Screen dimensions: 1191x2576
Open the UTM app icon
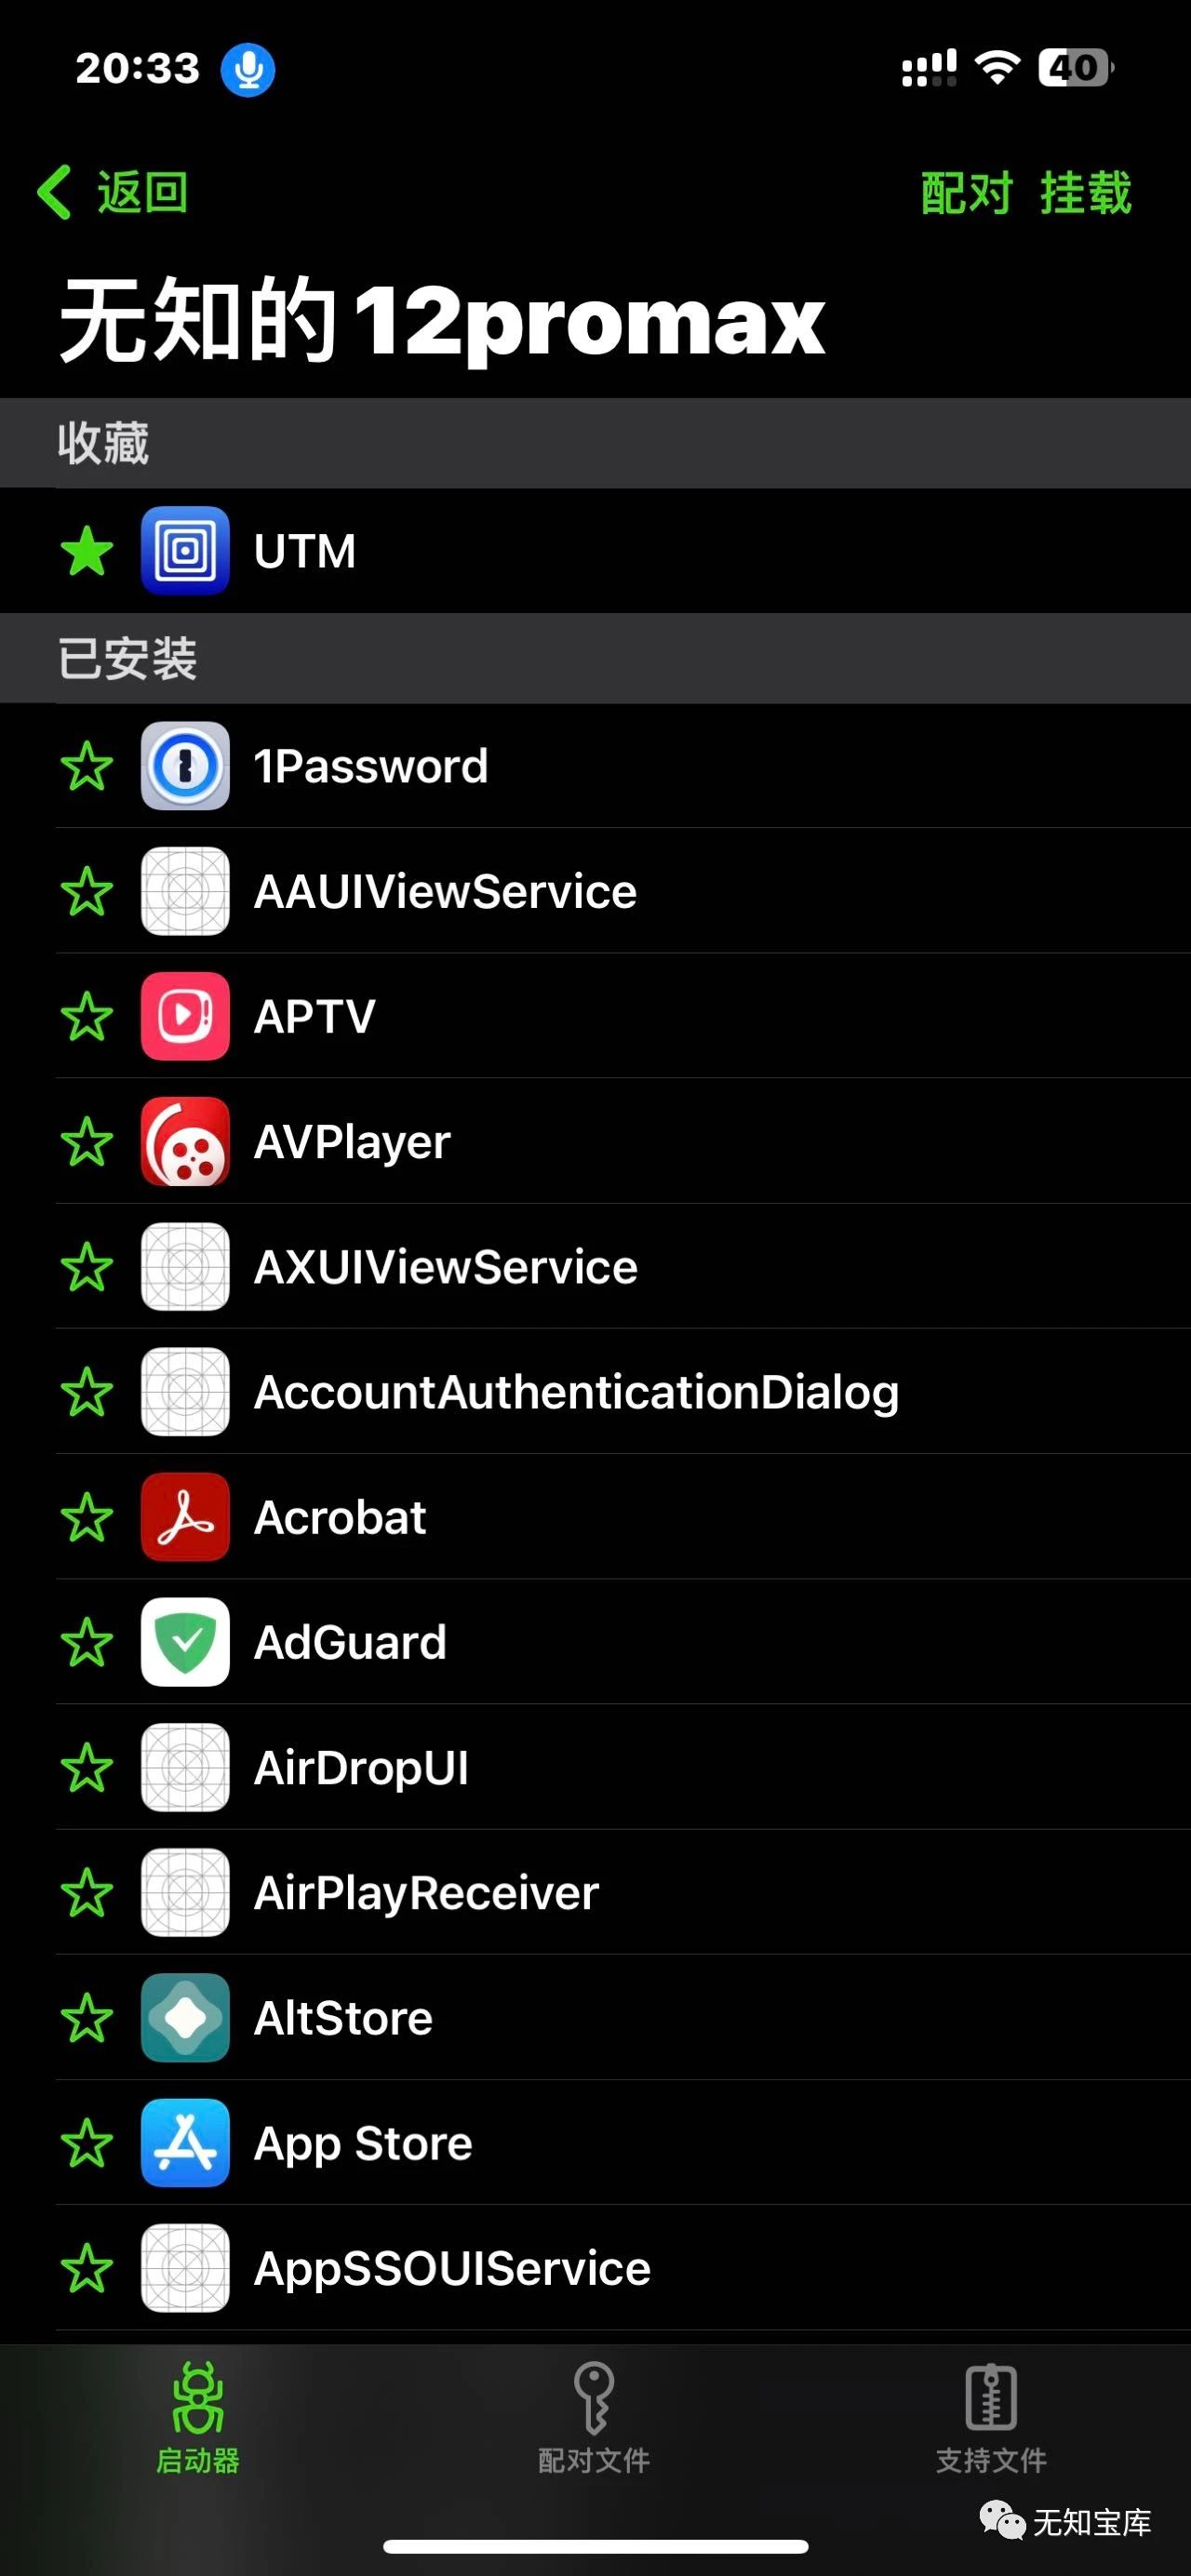185,551
